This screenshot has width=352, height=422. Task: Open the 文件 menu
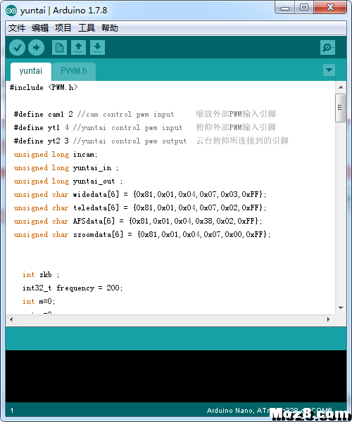coord(17,28)
